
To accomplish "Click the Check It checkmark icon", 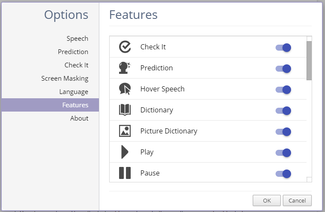I will (125, 47).
